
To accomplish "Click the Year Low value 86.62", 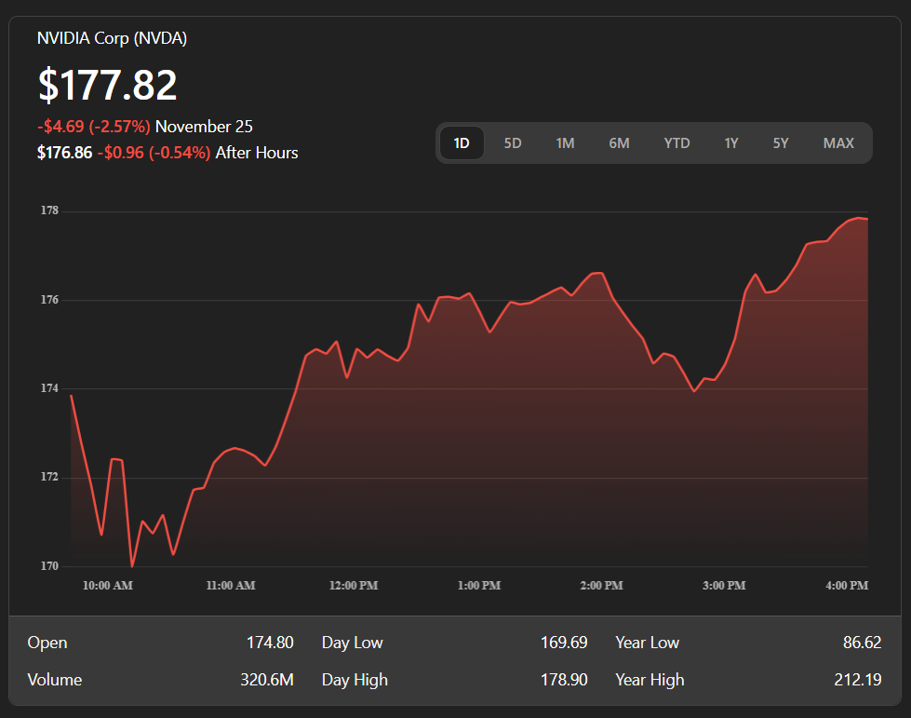I will click(859, 643).
